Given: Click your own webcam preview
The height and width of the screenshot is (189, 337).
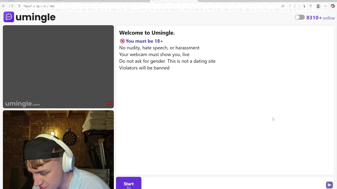Looking at the screenshot, I should click(x=58, y=150).
